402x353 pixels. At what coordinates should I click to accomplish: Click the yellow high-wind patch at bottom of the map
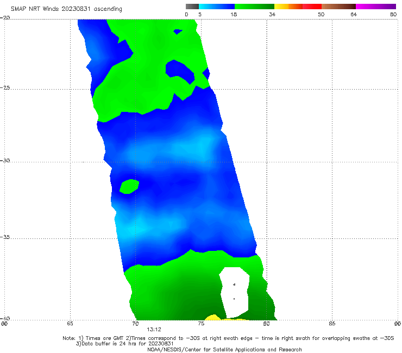click(x=213, y=318)
